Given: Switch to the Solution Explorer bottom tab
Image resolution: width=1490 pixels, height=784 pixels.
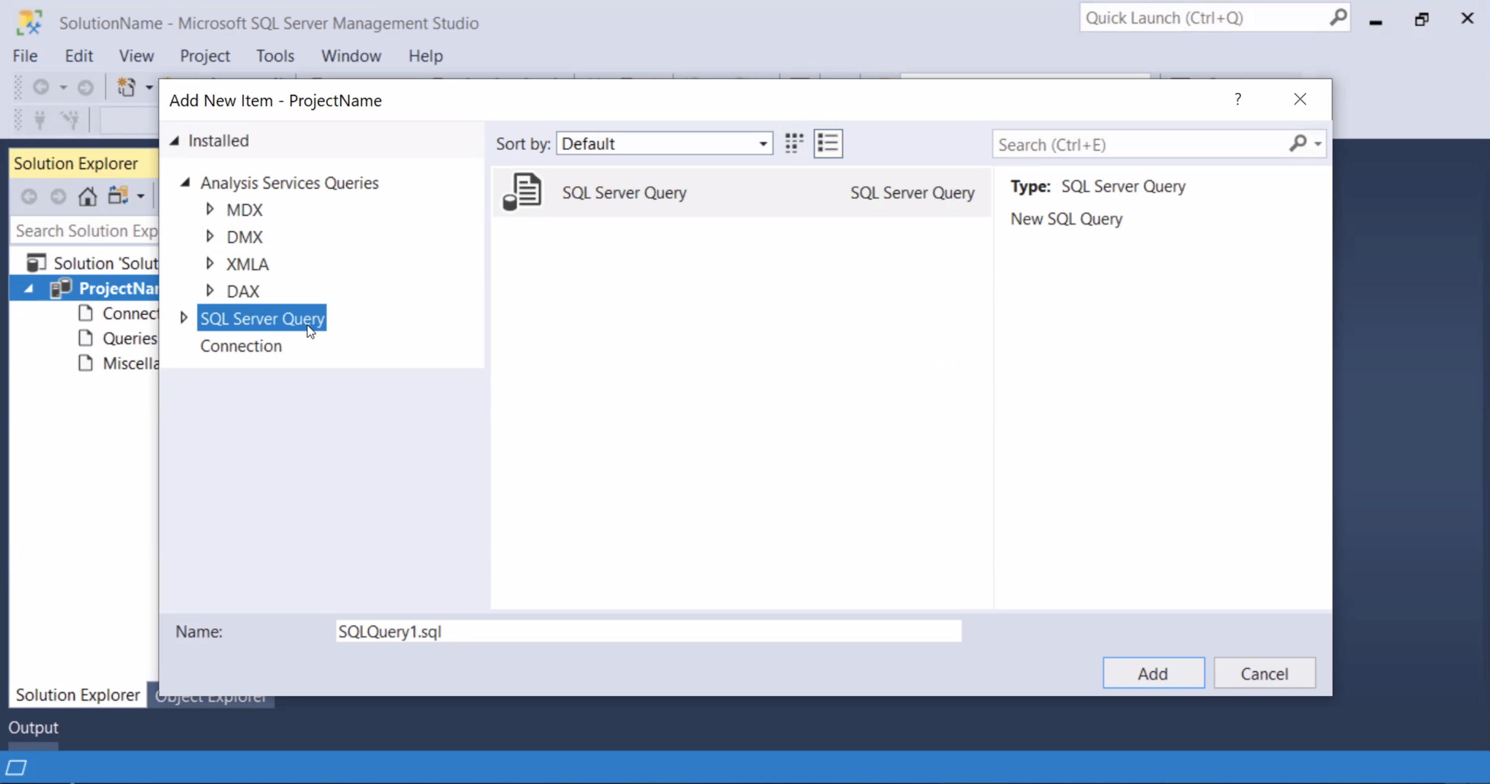Looking at the screenshot, I should [x=78, y=694].
